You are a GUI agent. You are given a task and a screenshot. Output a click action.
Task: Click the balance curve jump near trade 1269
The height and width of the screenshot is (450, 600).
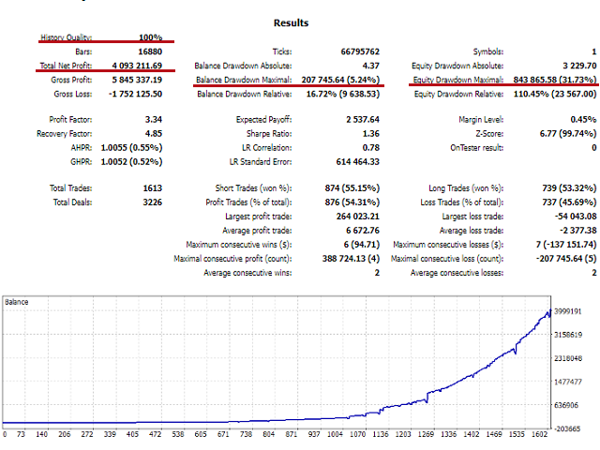pyautogui.click(x=427, y=397)
